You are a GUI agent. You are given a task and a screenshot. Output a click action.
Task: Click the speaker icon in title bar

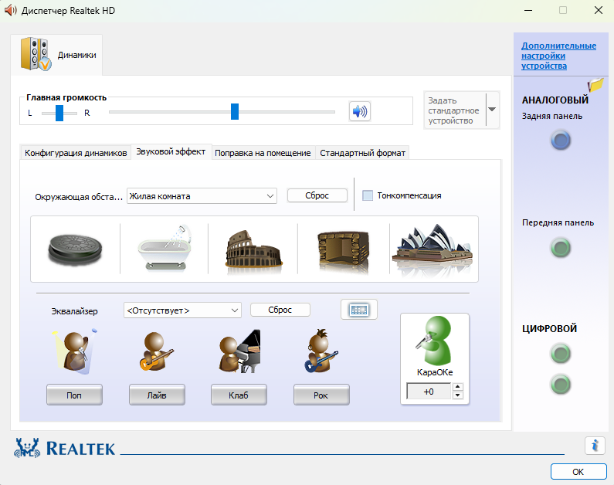point(11,10)
